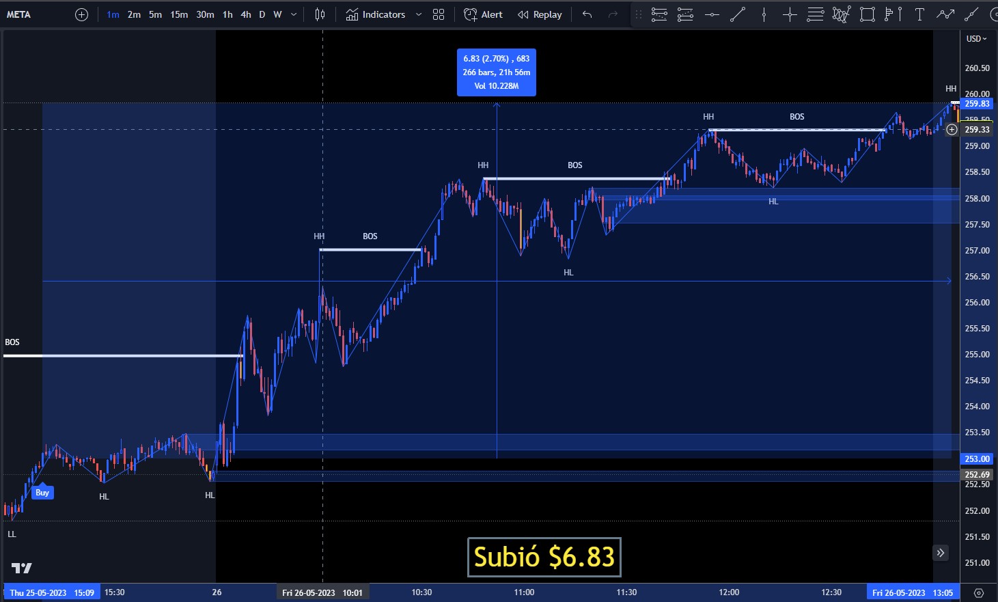Expand the timeframe interval dropdown

tap(294, 14)
